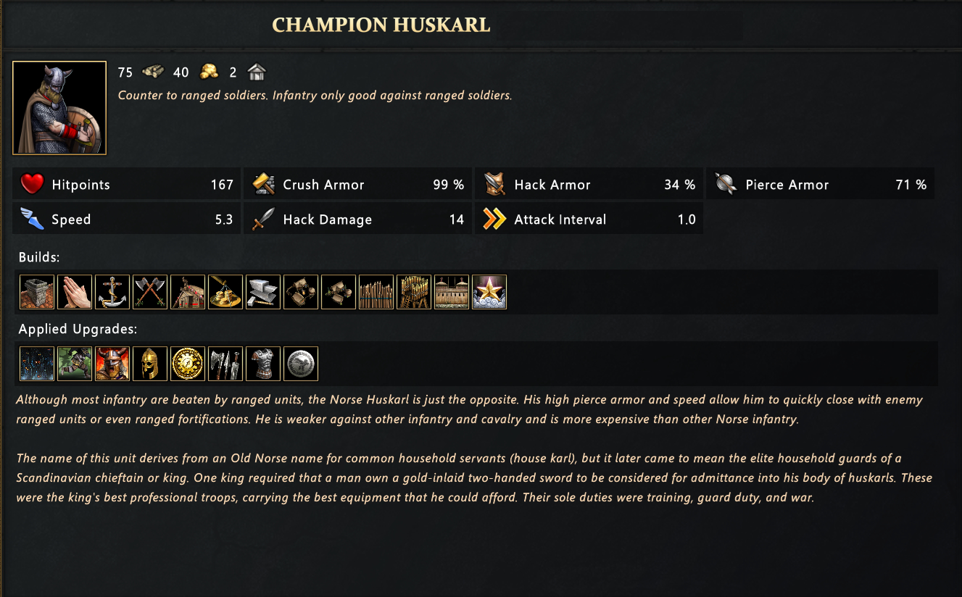Click the wooden watch tower build icon

tap(414, 292)
